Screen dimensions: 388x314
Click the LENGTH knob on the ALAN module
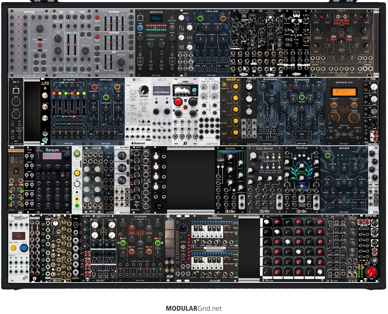183,228
